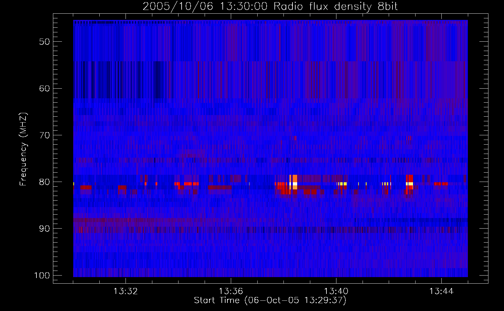Select the 100 frequency tick label

pyautogui.click(x=42, y=276)
